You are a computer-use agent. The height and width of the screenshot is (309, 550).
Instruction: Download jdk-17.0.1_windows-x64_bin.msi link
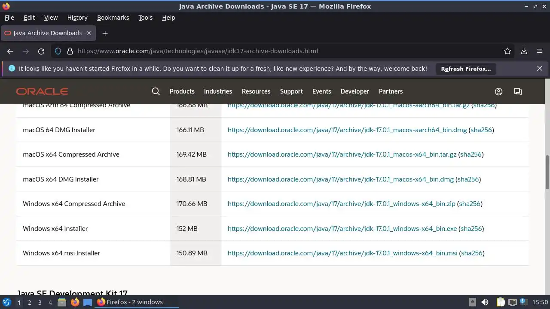342,253
